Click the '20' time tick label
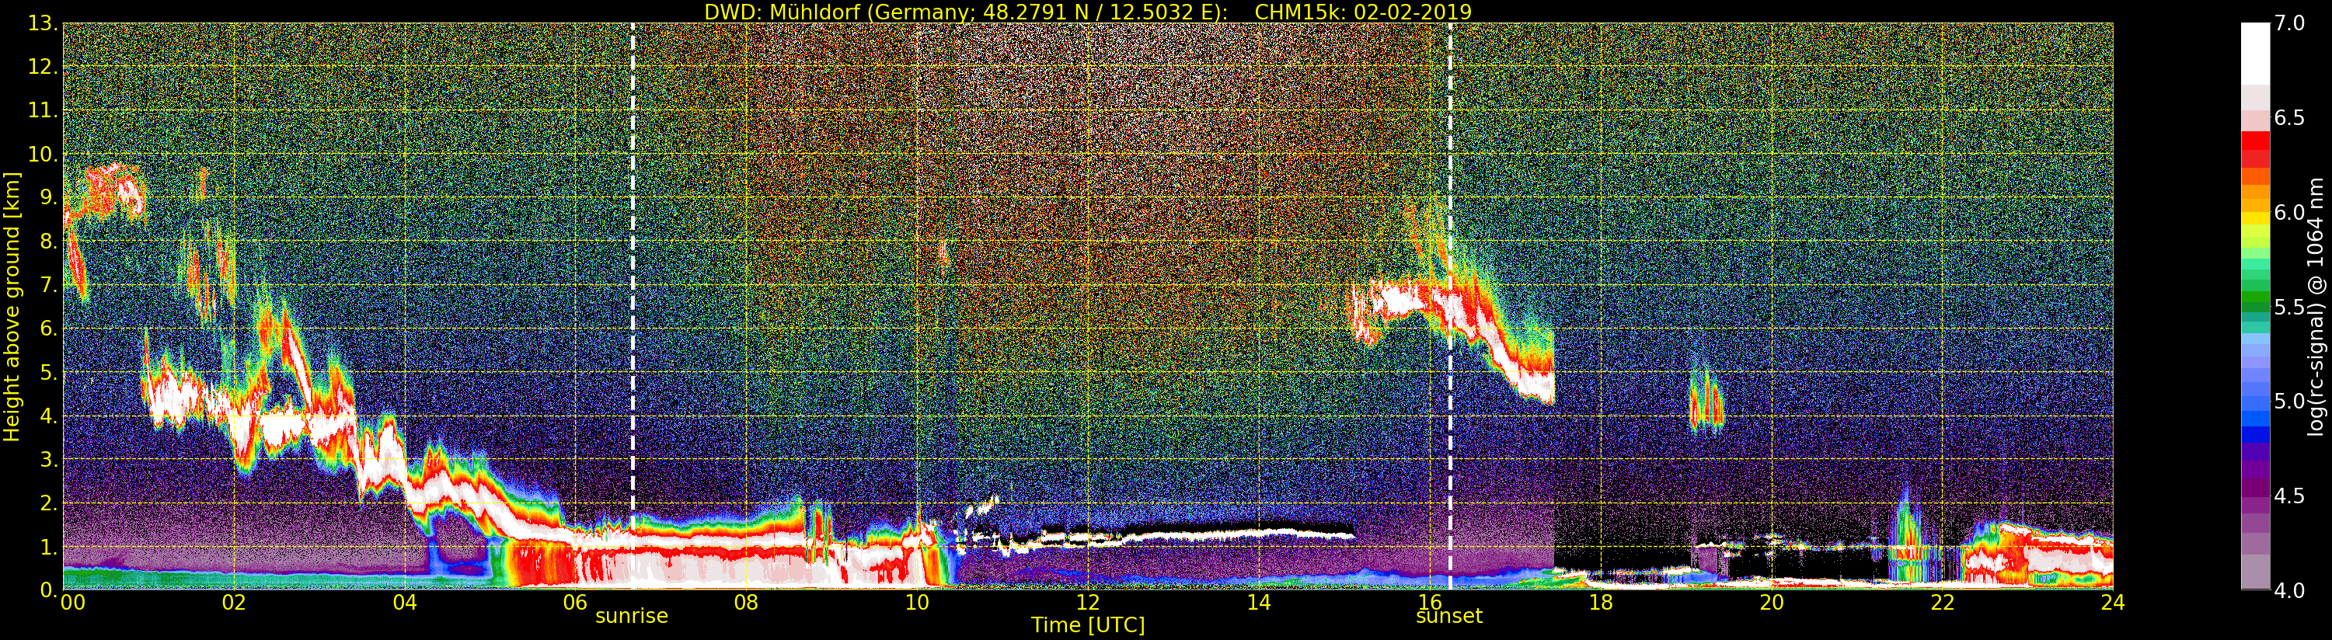 click(1771, 602)
